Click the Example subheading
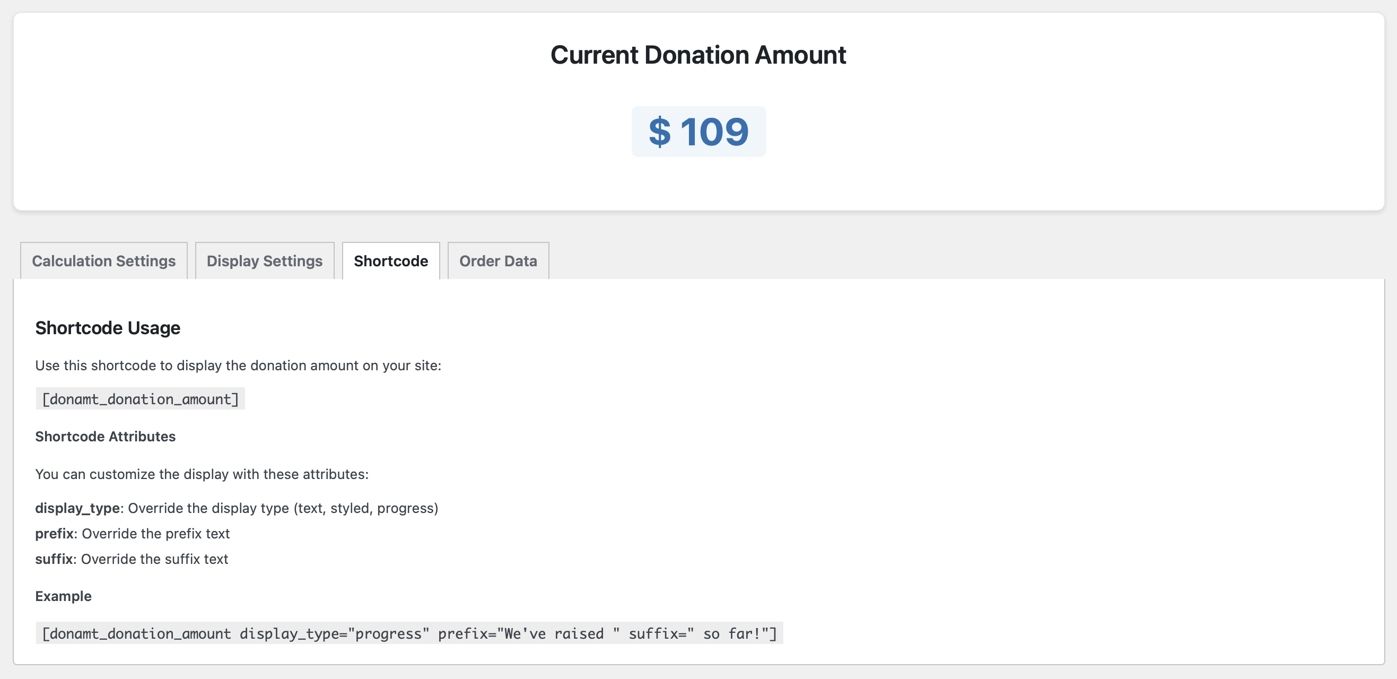This screenshot has height=679, width=1397. pos(64,596)
